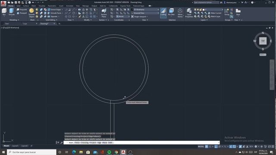Screen dimensions: 276x155
Task: Open the World UCS dropdown
Action: point(122,16)
